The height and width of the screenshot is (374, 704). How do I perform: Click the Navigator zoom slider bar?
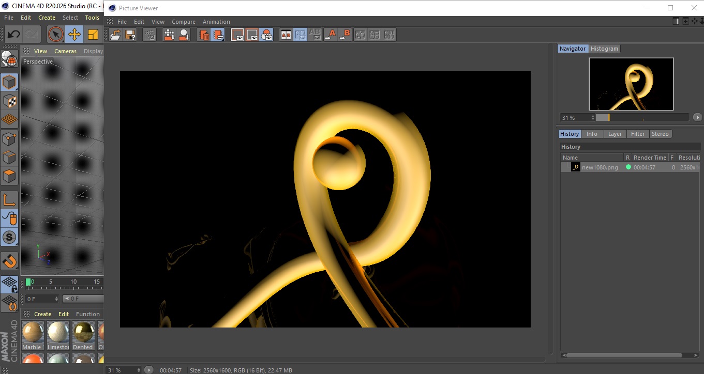tap(642, 117)
